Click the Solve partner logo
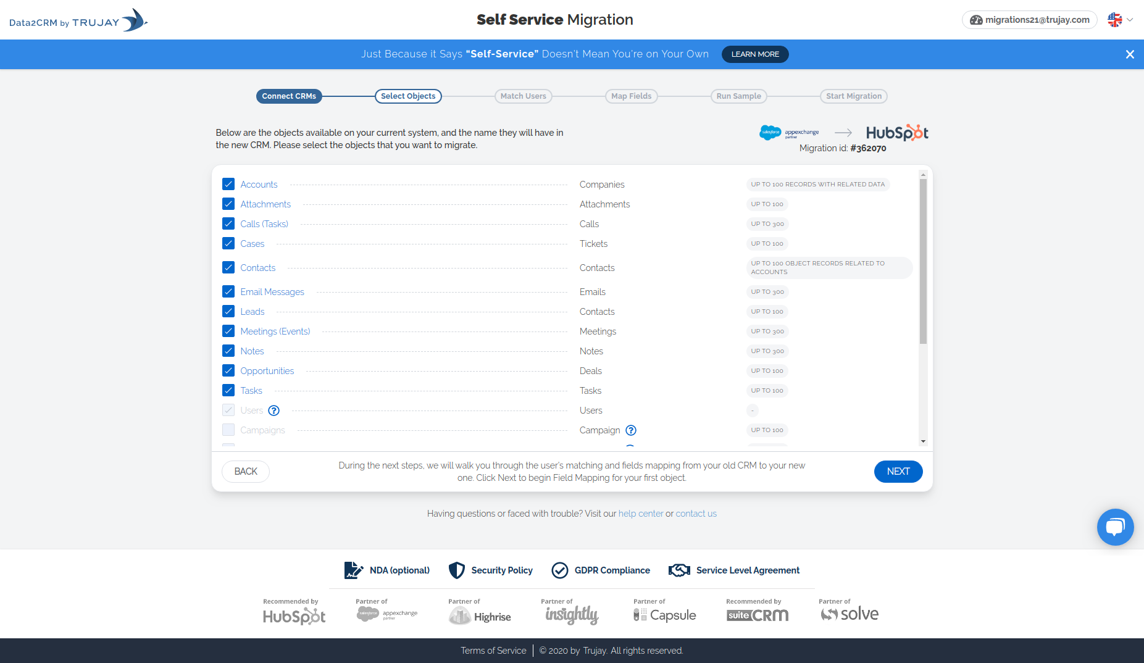 (x=850, y=614)
